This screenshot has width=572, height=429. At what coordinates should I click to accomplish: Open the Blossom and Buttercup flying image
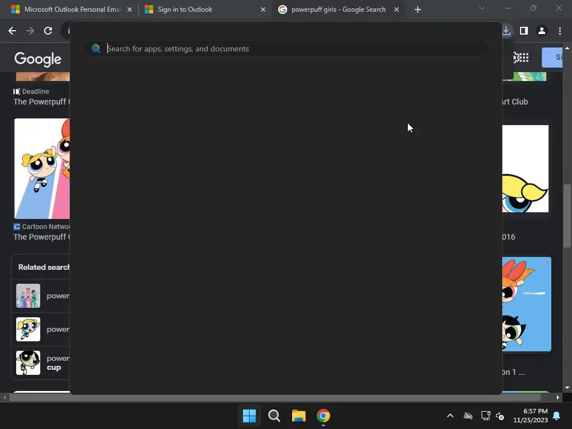527,304
